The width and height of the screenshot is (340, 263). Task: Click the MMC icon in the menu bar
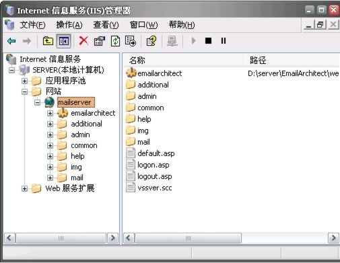9,25
